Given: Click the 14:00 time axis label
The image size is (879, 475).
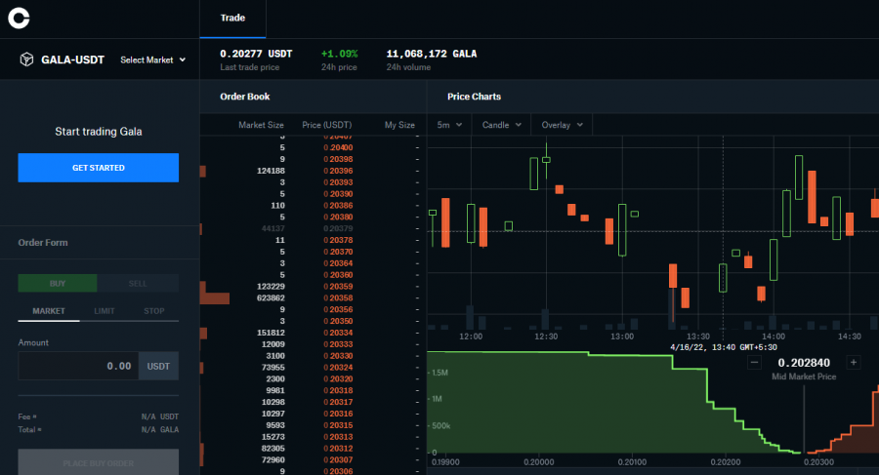Looking at the screenshot, I should click(774, 336).
